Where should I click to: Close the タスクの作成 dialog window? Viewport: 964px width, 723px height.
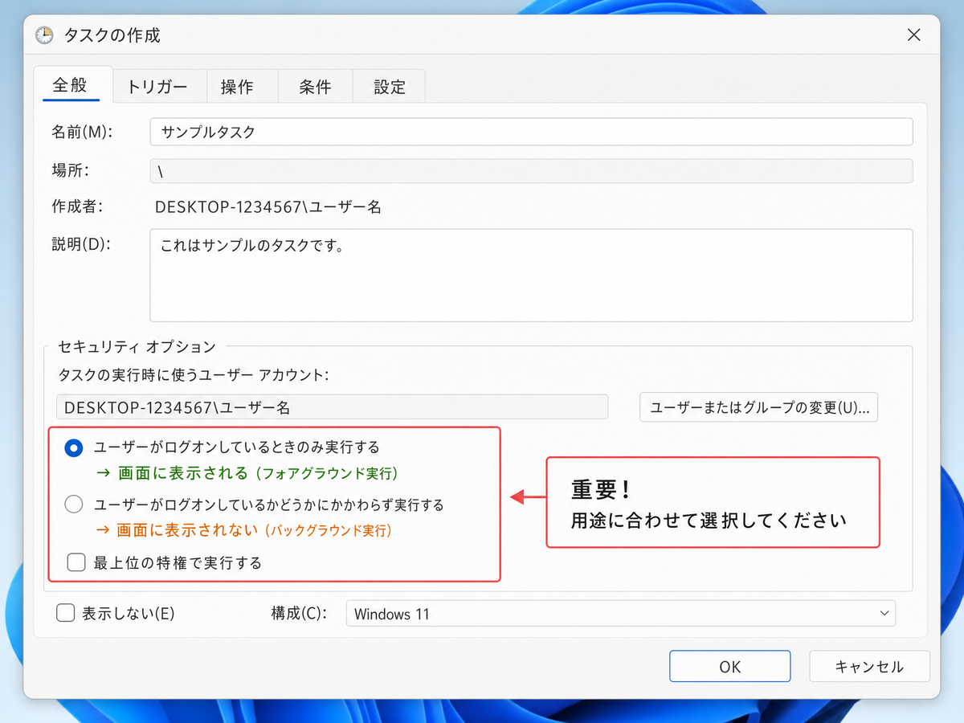(x=913, y=35)
